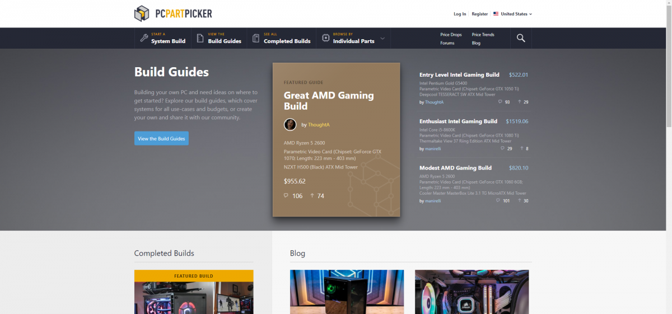Open ThoughtA profile link in featured guide

click(319, 125)
